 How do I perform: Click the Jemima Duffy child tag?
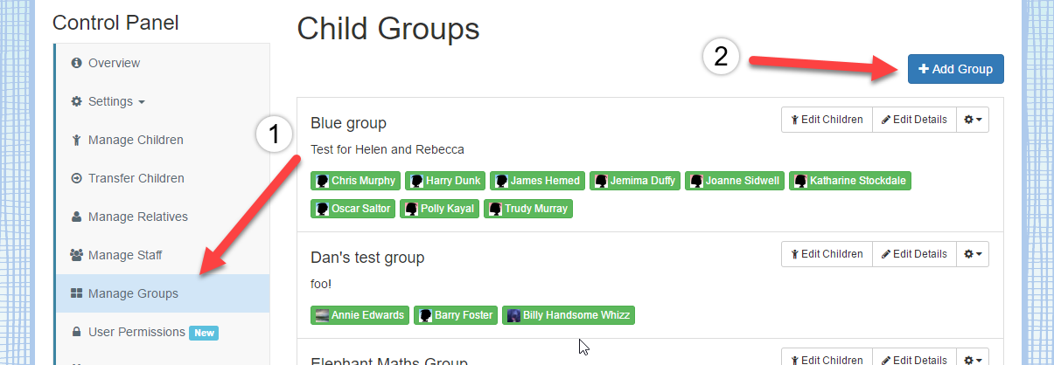point(635,181)
